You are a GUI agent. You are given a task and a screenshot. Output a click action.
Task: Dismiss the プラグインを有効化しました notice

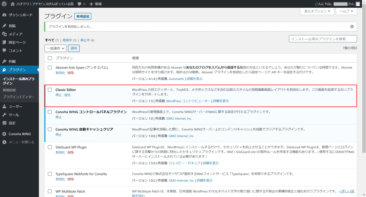tap(352, 26)
